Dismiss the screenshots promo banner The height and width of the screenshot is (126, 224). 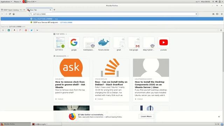(219, 117)
